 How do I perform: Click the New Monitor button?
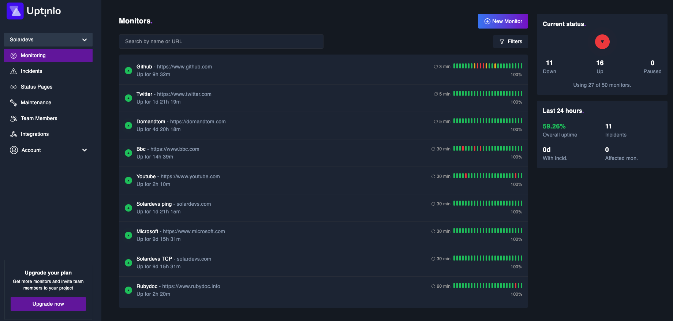[503, 21]
